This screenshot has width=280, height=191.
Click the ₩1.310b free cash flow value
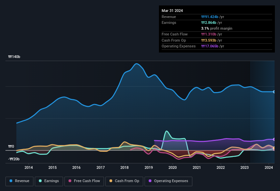[x=209, y=34]
